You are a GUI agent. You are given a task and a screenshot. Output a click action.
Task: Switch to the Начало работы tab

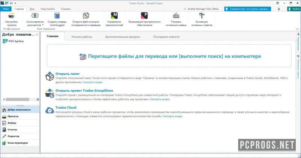pyautogui.click(x=82, y=37)
